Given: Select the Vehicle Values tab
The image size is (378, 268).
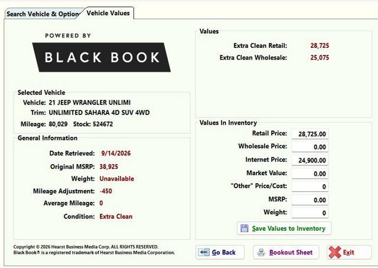Looking at the screenshot, I should click(108, 13).
